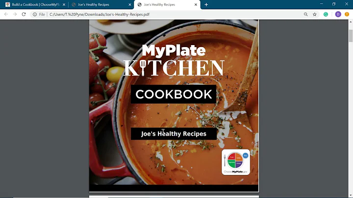This screenshot has height=198, width=353.
Task: Click the vertical scrollbar thumb
Action: (x=351, y=36)
